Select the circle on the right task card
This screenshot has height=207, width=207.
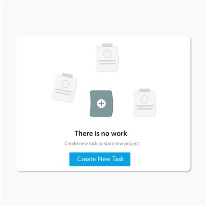(x=145, y=99)
